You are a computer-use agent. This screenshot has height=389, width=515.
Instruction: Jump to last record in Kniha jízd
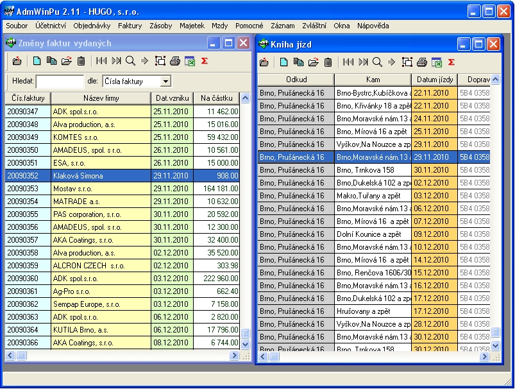(x=363, y=62)
